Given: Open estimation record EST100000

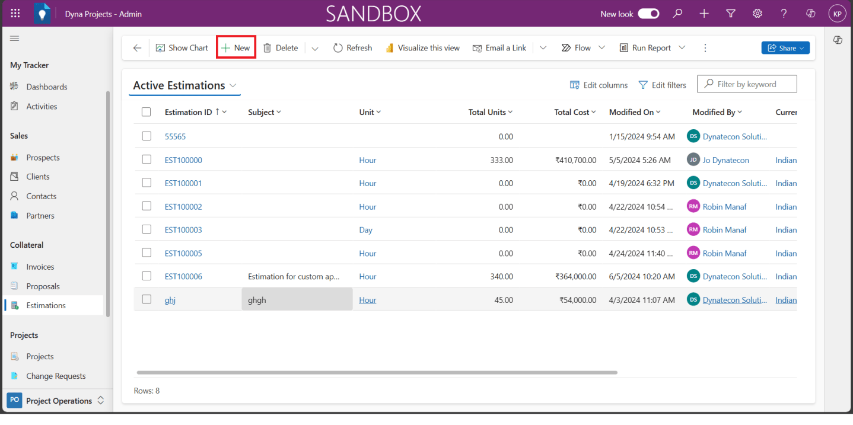Looking at the screenshot, I should coord(183,160).
